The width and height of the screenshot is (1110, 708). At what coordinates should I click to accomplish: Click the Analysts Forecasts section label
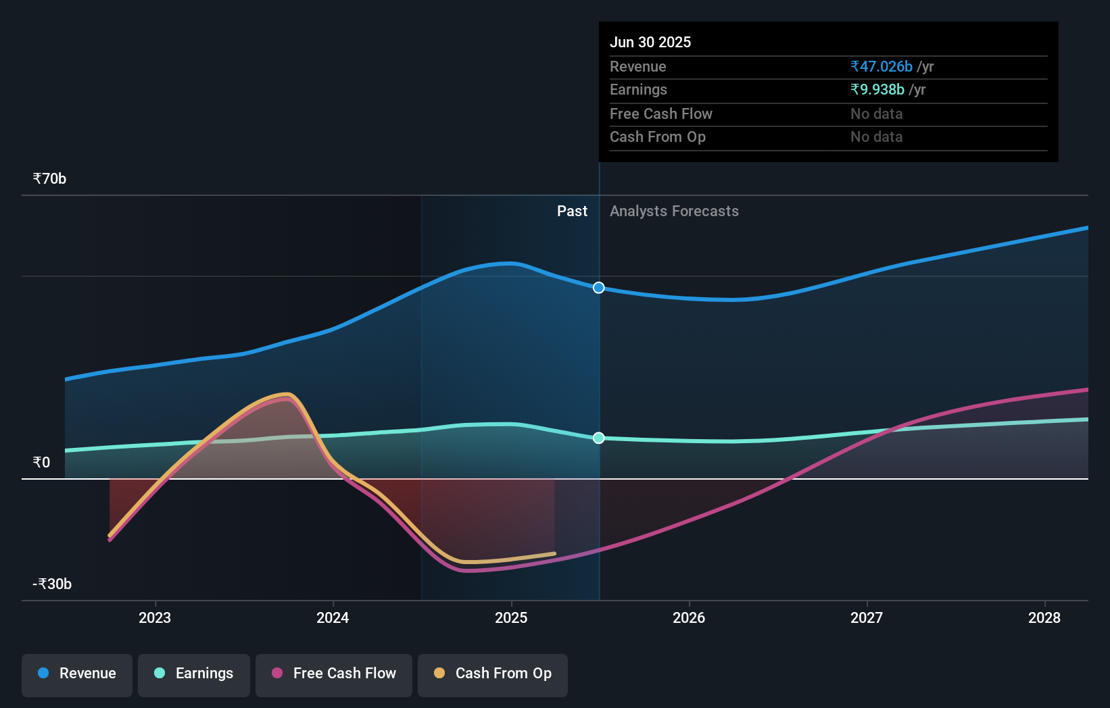tap(674, 211)
